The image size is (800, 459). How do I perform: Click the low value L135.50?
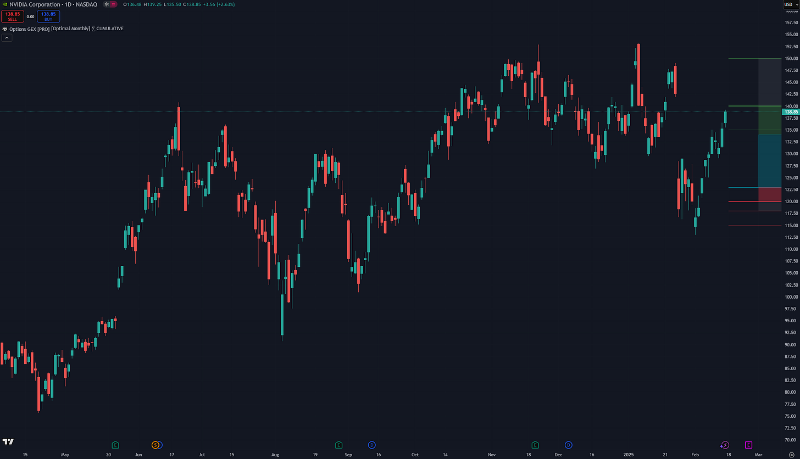(174, 4)
